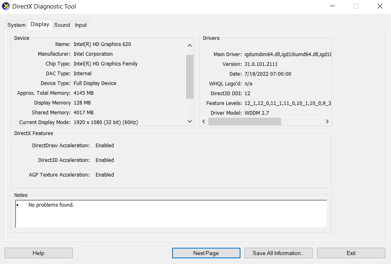Image resolution: width=391 pixels, height=264 pixels.
Task: Click Direct3D Acceleration 'Enabled' status
Action: point(105,160)
